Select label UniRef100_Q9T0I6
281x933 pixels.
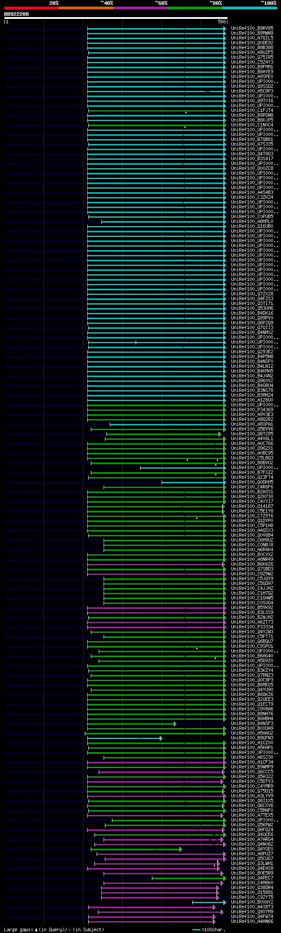[252, 100]
